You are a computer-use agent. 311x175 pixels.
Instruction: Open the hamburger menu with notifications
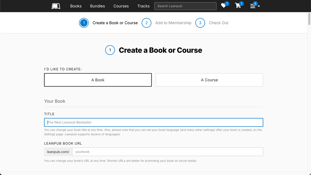click(252, 6)
